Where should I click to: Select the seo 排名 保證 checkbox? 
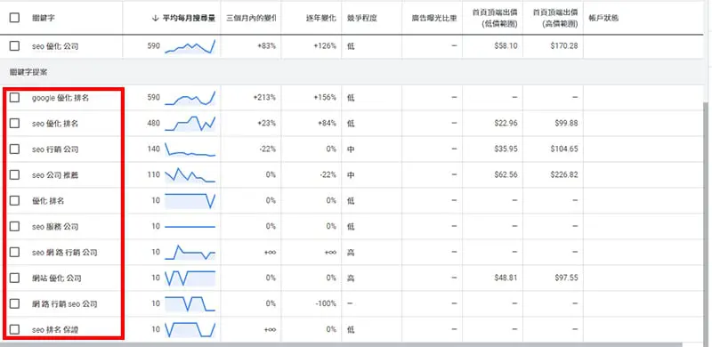pyautogui.click(x=14, y=329)
